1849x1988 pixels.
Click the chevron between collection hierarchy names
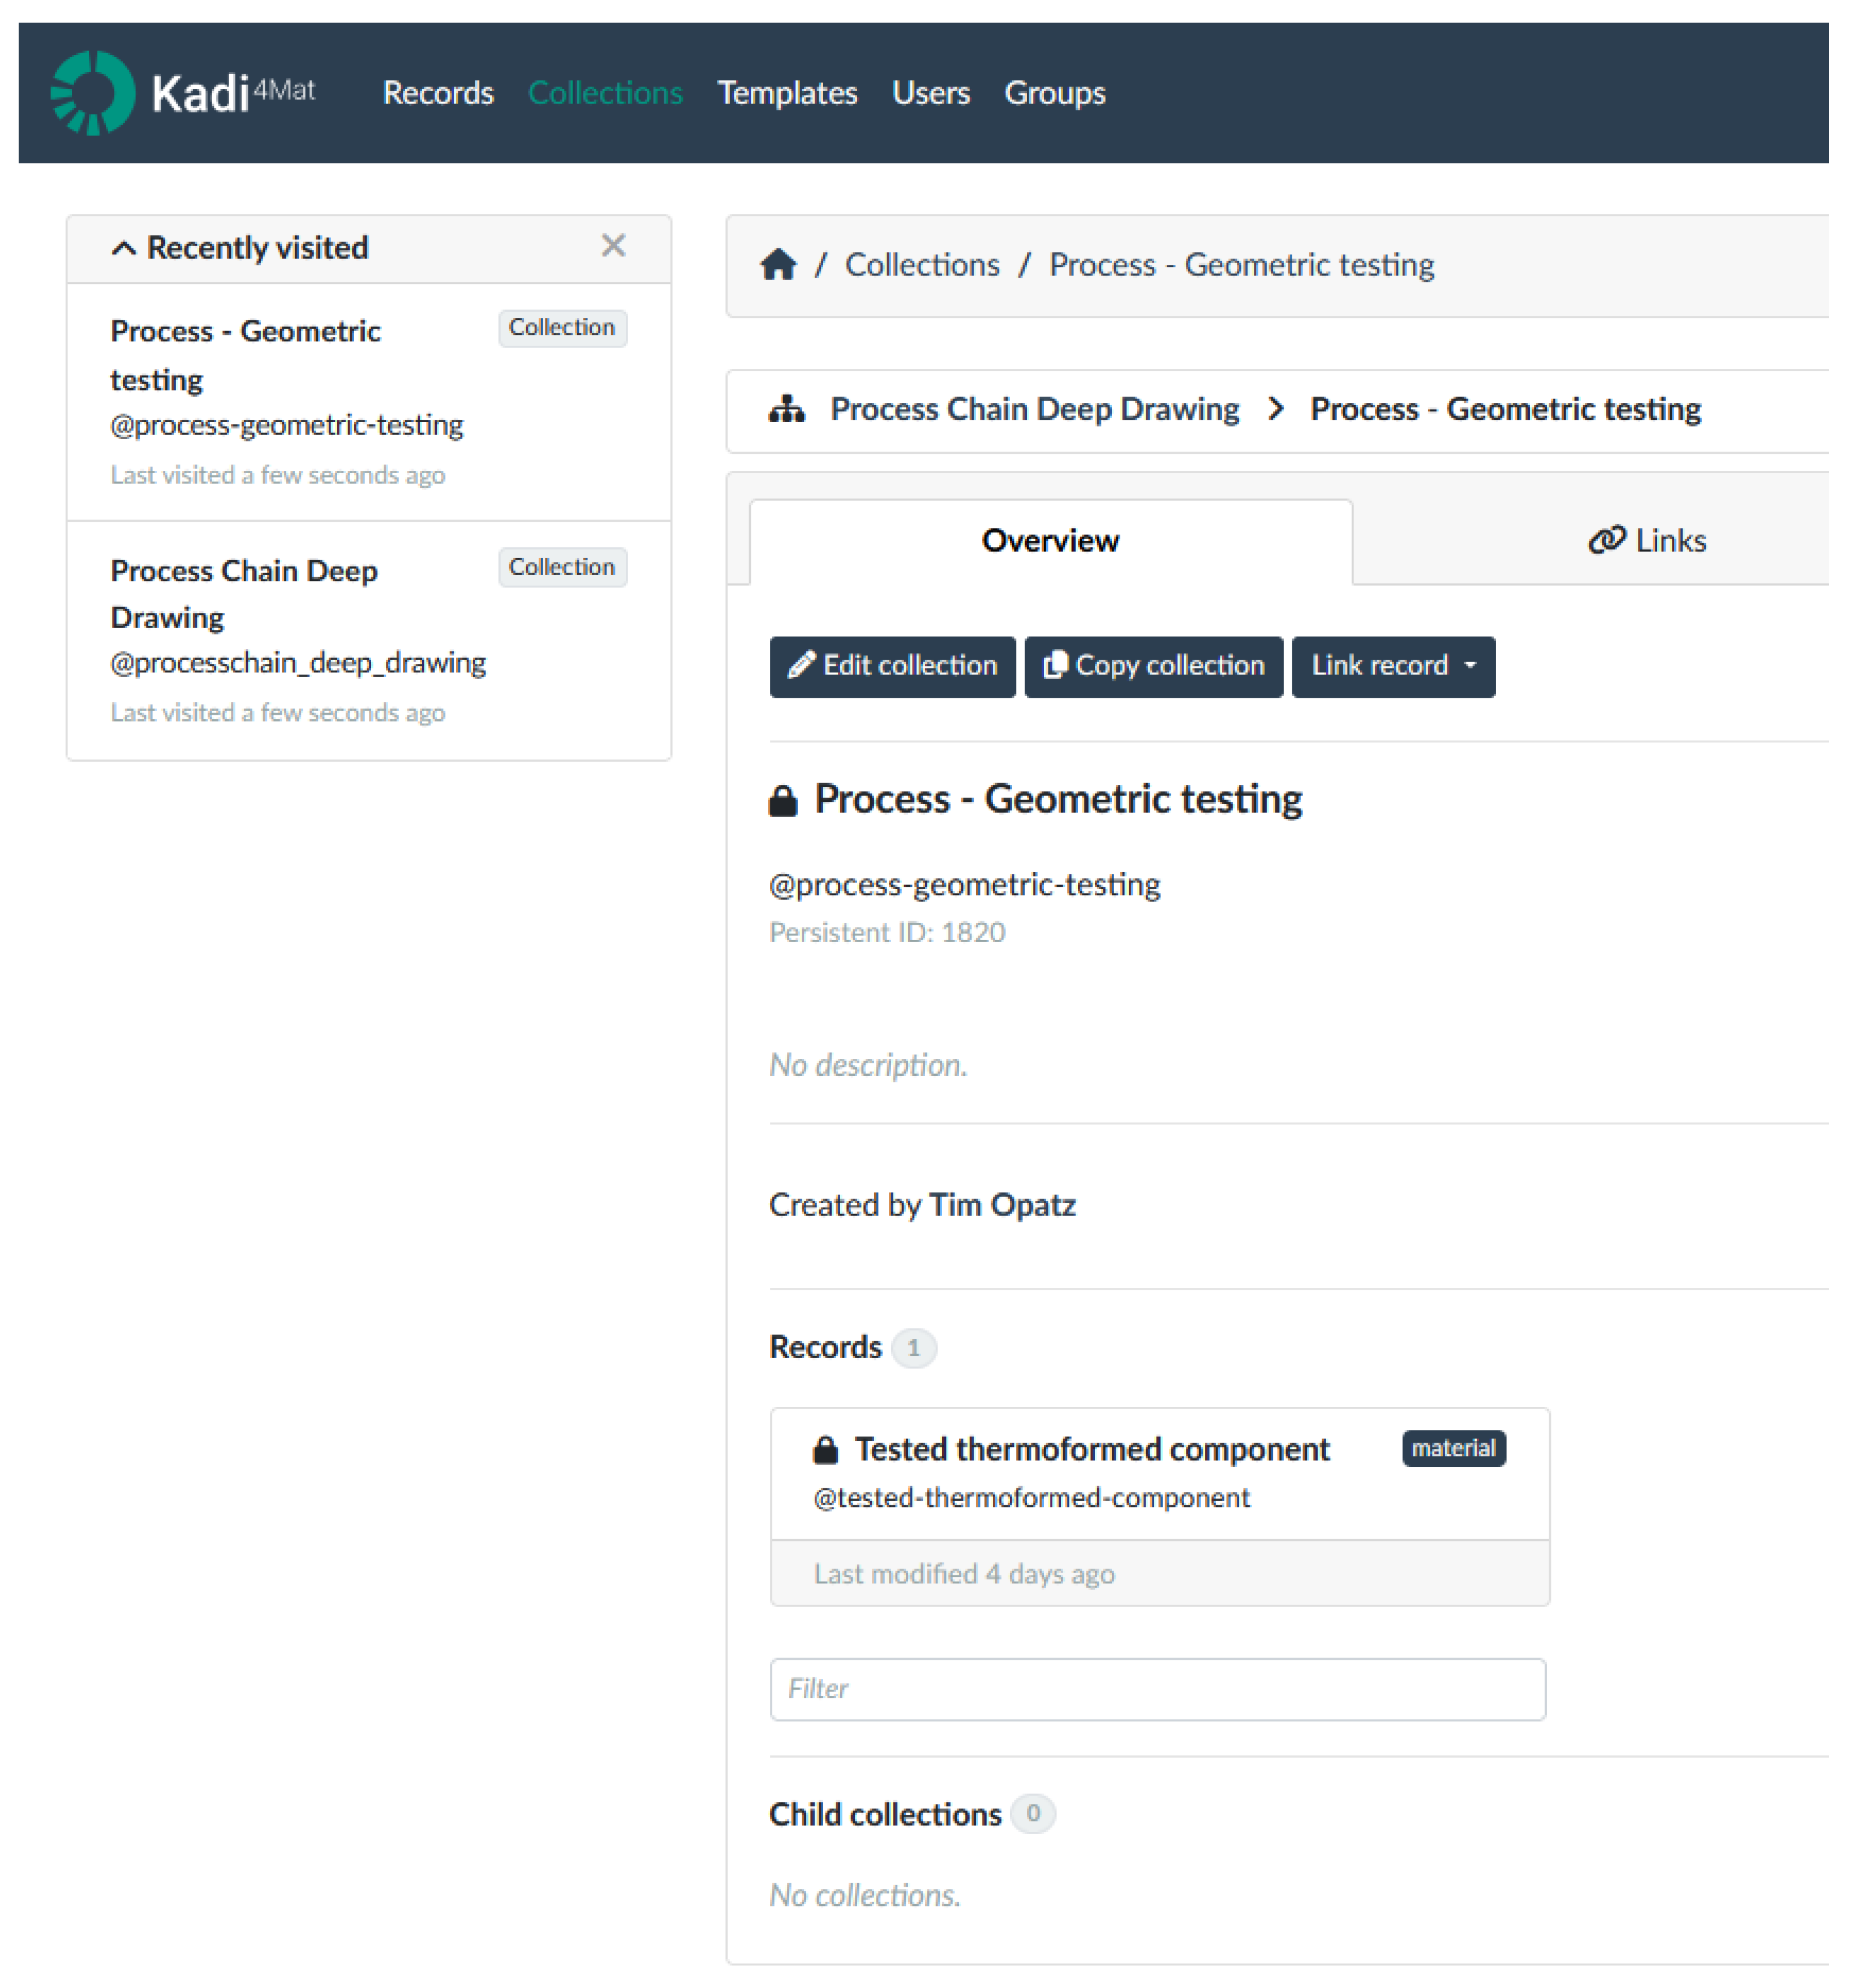(1275, 409)
